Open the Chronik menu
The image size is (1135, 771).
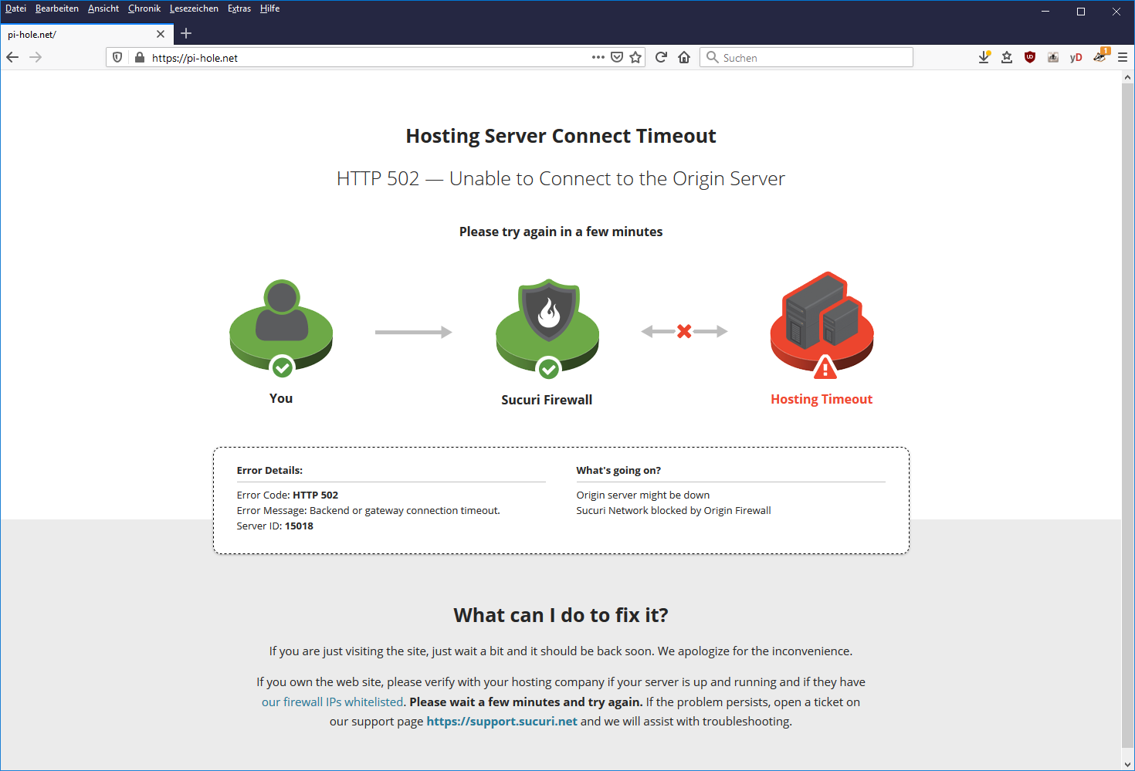(x=144, y=8)
